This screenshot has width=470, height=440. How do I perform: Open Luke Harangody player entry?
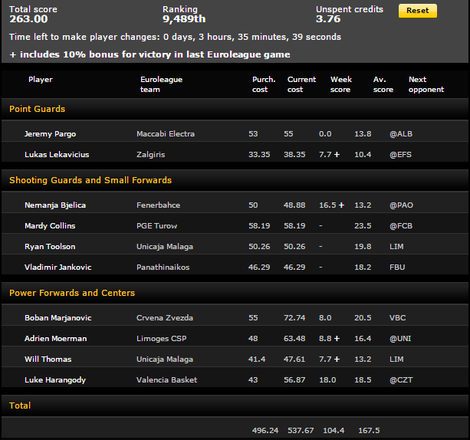point(55,380)
